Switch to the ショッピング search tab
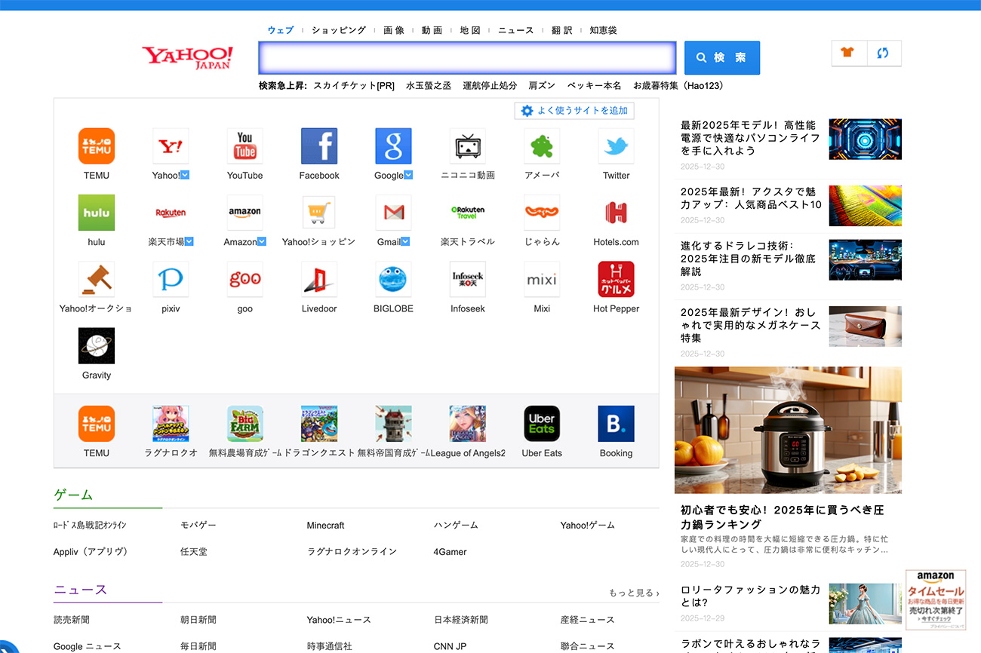Viewport: 981px width, 653px height. coord(339,30)
